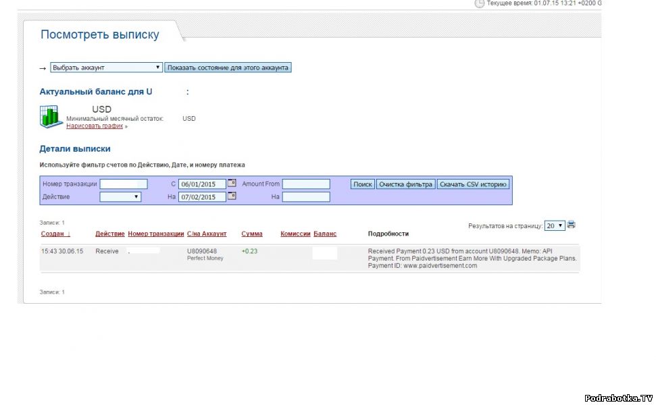Focus the 'Номер транзакции' input field
The height and width of the screenshot is (405, 656).
[124, 184]
